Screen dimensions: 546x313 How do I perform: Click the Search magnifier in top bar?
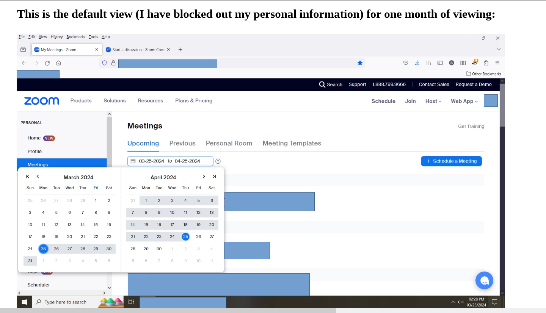[x=322, y=85]
